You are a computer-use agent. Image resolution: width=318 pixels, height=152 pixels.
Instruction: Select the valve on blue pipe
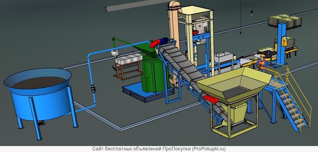(93, 89)
